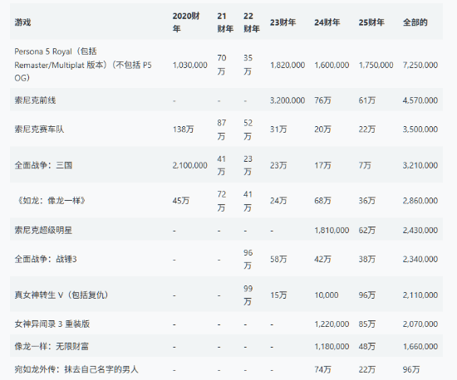The width and height of the screenshot is (457, 380).
Task: Click the 2,100,000 value for 全面战争：三国
Action: pyautogui.click(x=189, y=165)
